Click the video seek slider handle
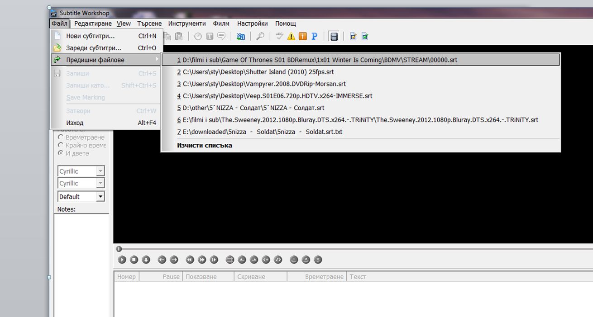 click(119, 249)
